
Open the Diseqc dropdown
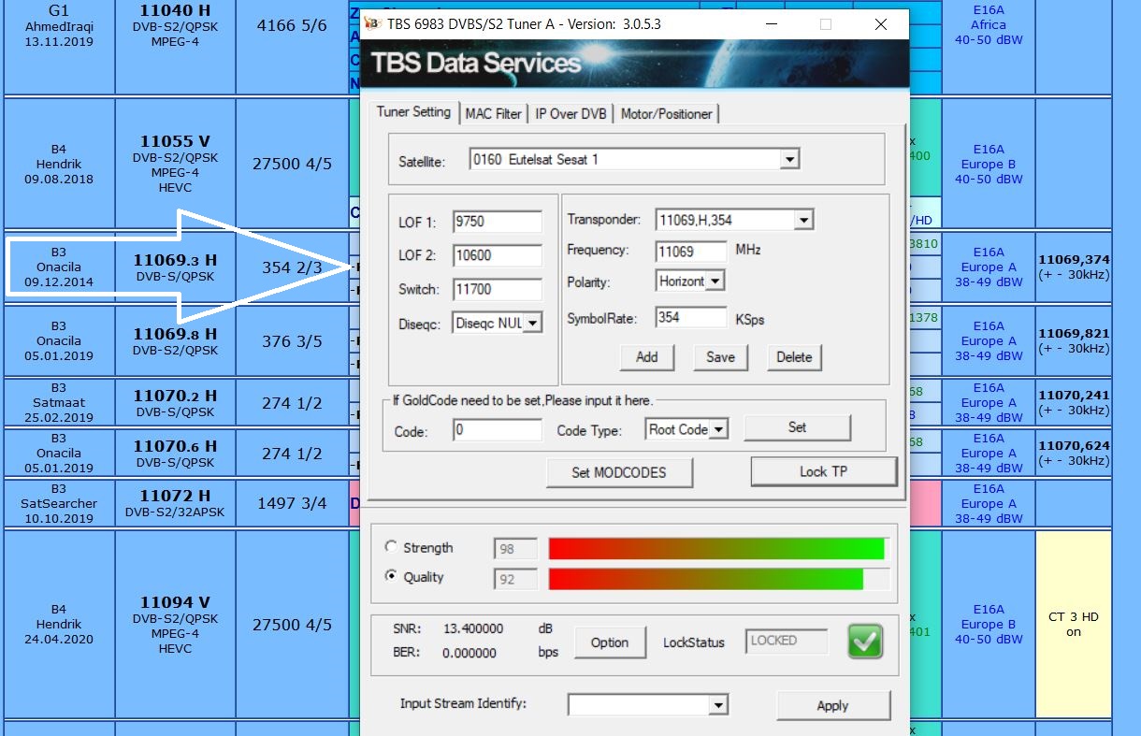pos(532,324)
